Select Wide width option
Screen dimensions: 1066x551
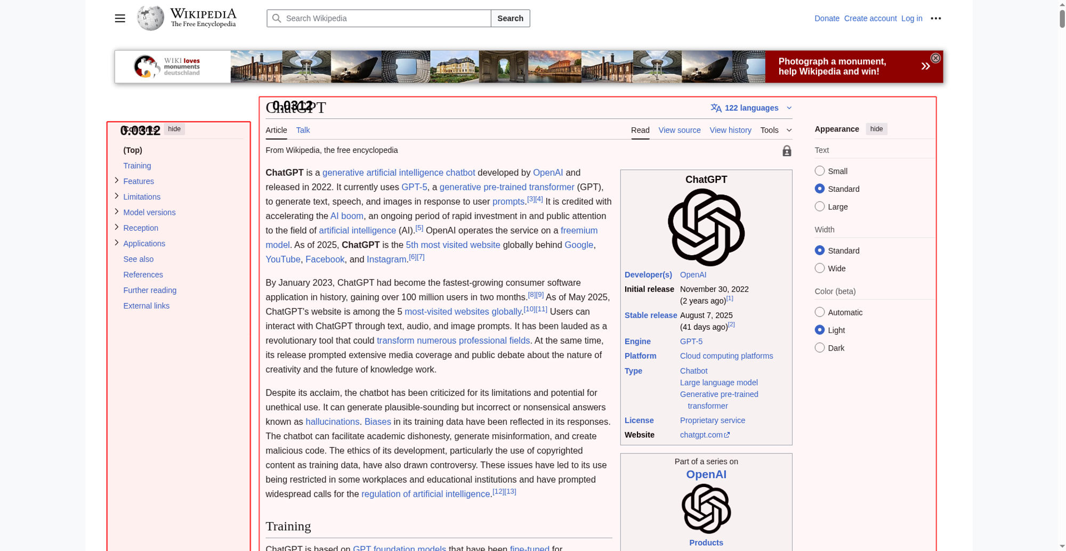point(820,268)
